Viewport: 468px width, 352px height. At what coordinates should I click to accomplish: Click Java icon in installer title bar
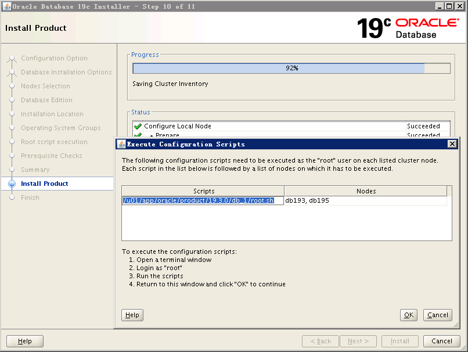point(7,6)
